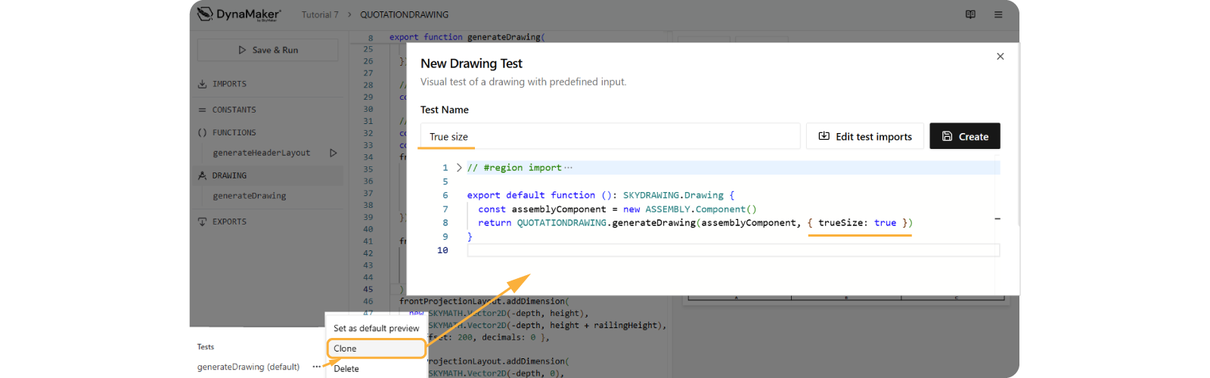
Task: Click empty line 10 in editor
Action: tap(732, 250)
